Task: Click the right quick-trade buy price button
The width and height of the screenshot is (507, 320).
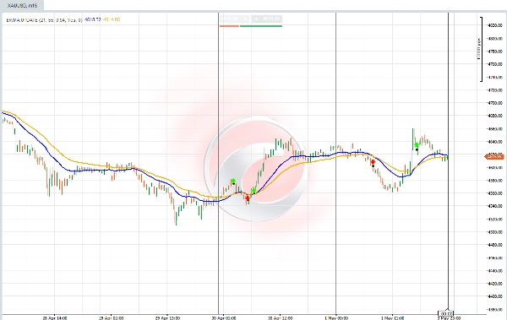Action: (267, 19)
